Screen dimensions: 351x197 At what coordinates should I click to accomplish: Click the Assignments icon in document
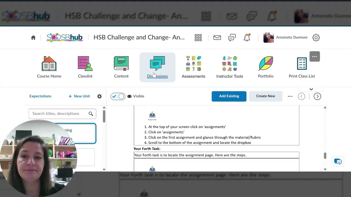tap(152, 116)
